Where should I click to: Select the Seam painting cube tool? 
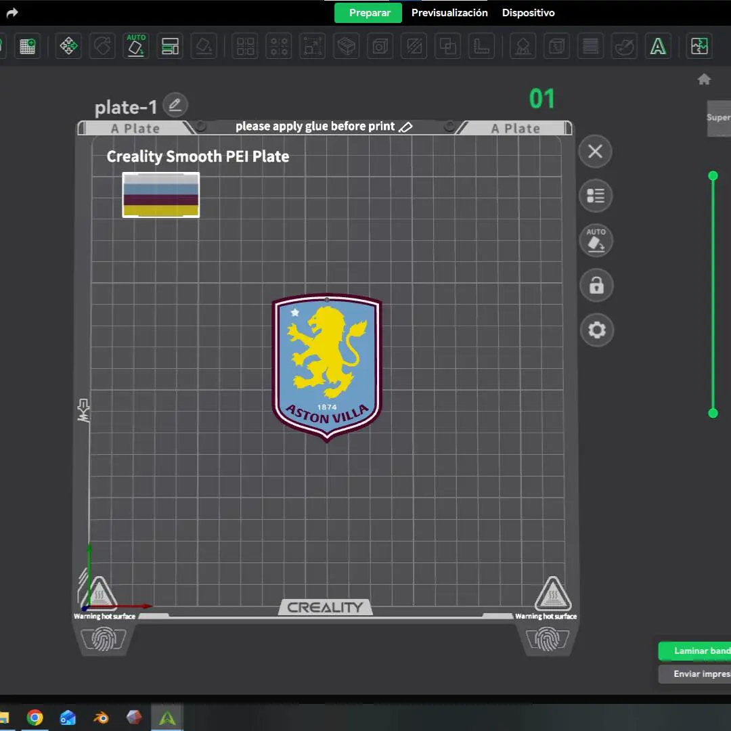[x=556, y=46]
